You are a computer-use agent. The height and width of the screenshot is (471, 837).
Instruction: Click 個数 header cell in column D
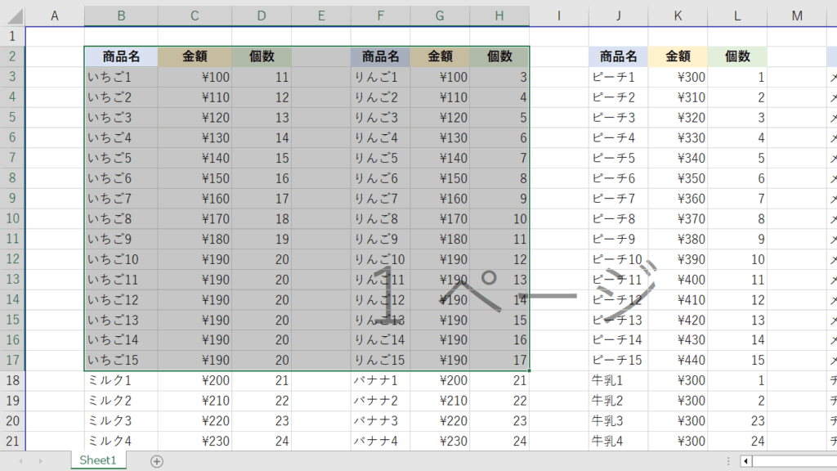click(262, 56)
